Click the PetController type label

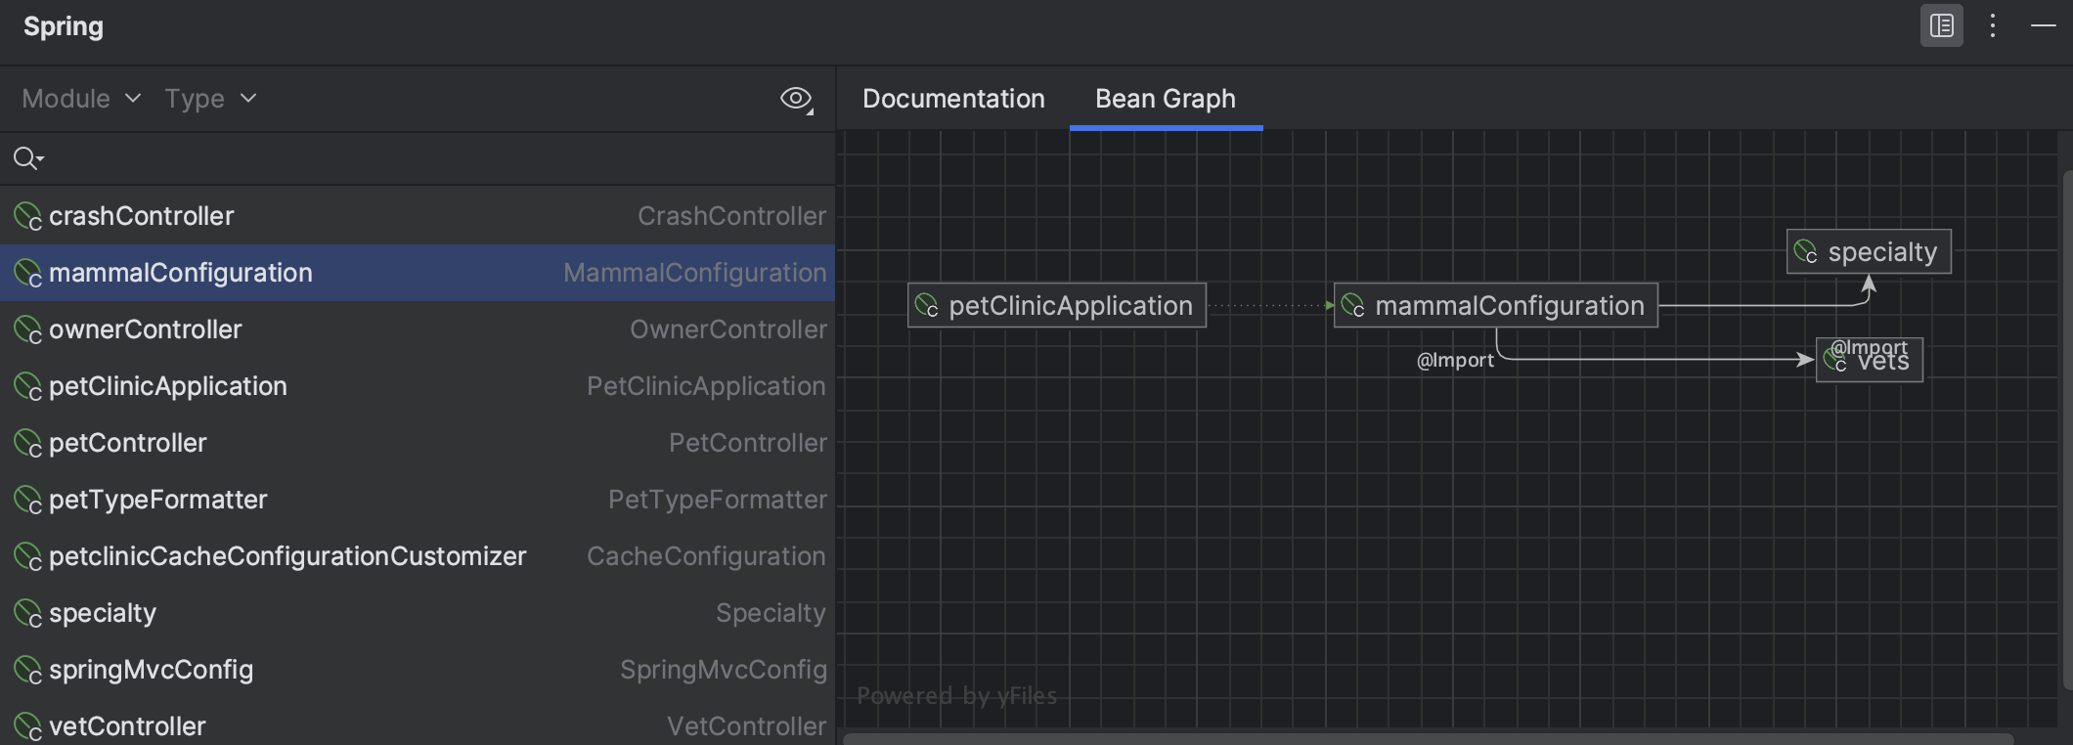tap(747, 443)
